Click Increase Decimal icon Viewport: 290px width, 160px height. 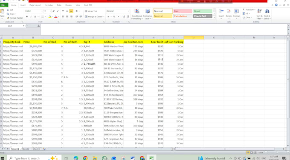pos(124,17)
